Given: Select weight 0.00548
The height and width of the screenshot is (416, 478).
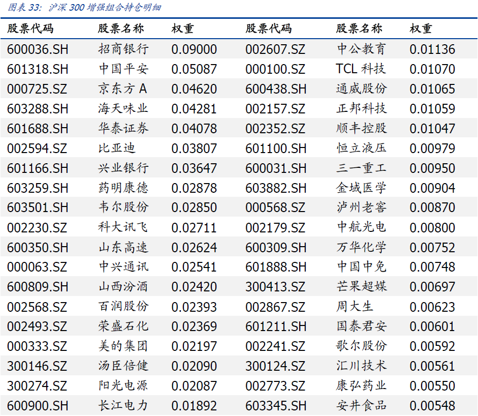Looking at the screenshot, I should click(432, 406).
